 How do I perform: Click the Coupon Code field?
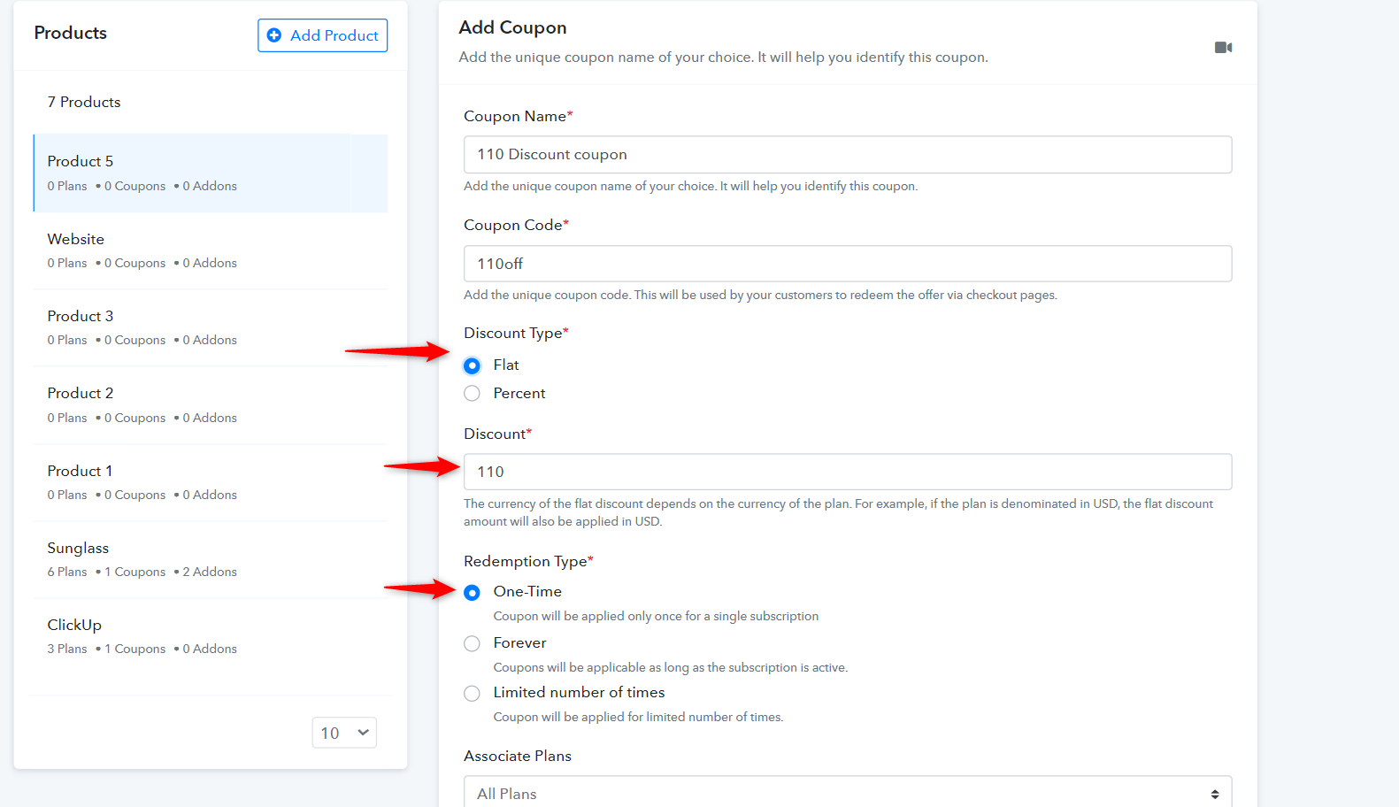tap(847, 264)
